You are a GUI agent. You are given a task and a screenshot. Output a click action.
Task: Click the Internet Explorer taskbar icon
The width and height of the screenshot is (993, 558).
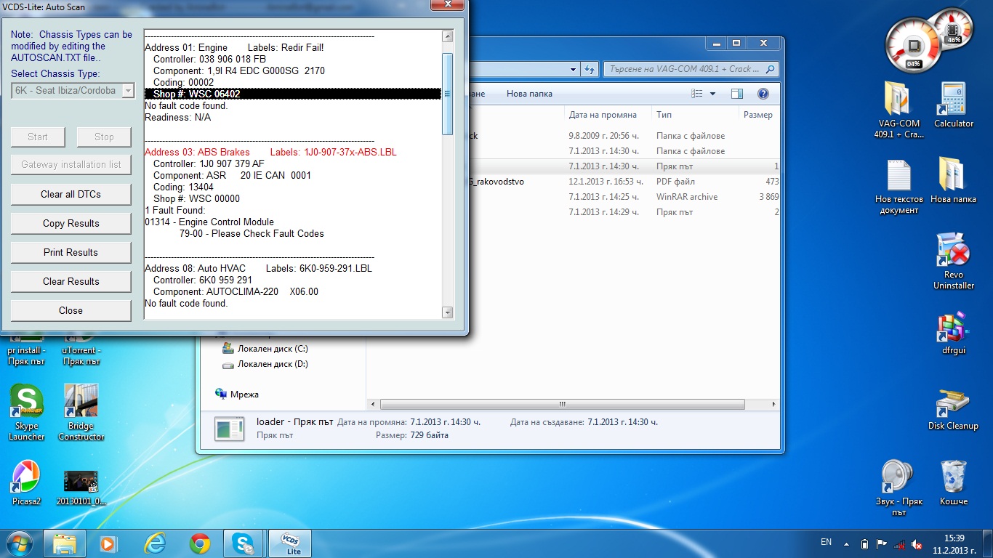pos(155,543)
